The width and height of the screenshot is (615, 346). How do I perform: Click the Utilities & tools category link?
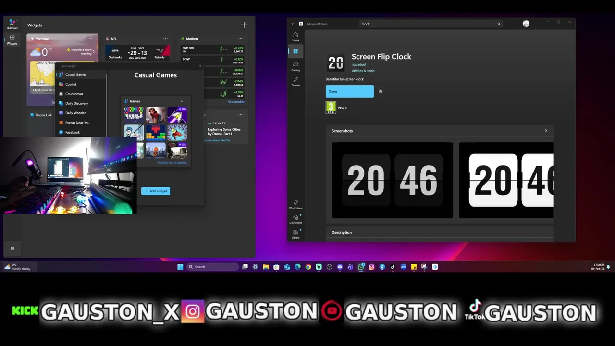363,71
